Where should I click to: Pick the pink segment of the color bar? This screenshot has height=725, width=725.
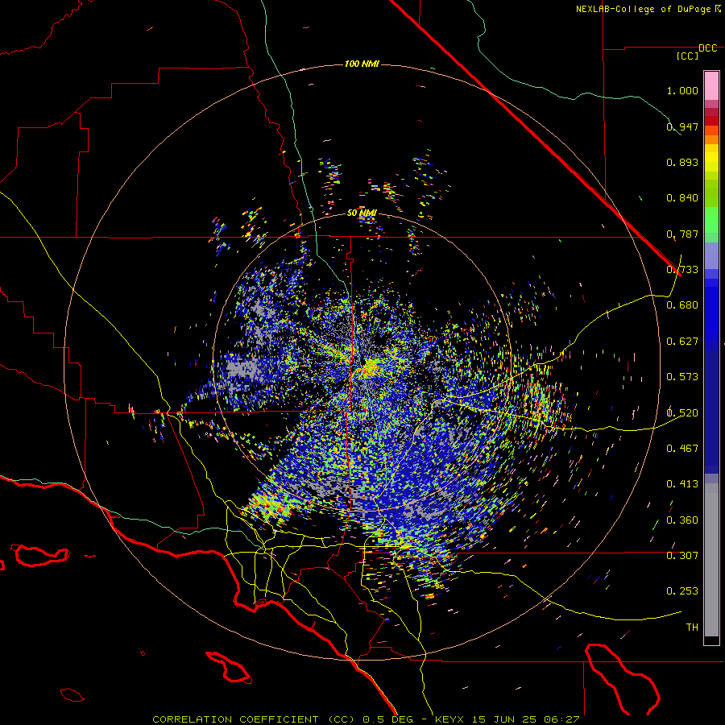pos(711,85)
